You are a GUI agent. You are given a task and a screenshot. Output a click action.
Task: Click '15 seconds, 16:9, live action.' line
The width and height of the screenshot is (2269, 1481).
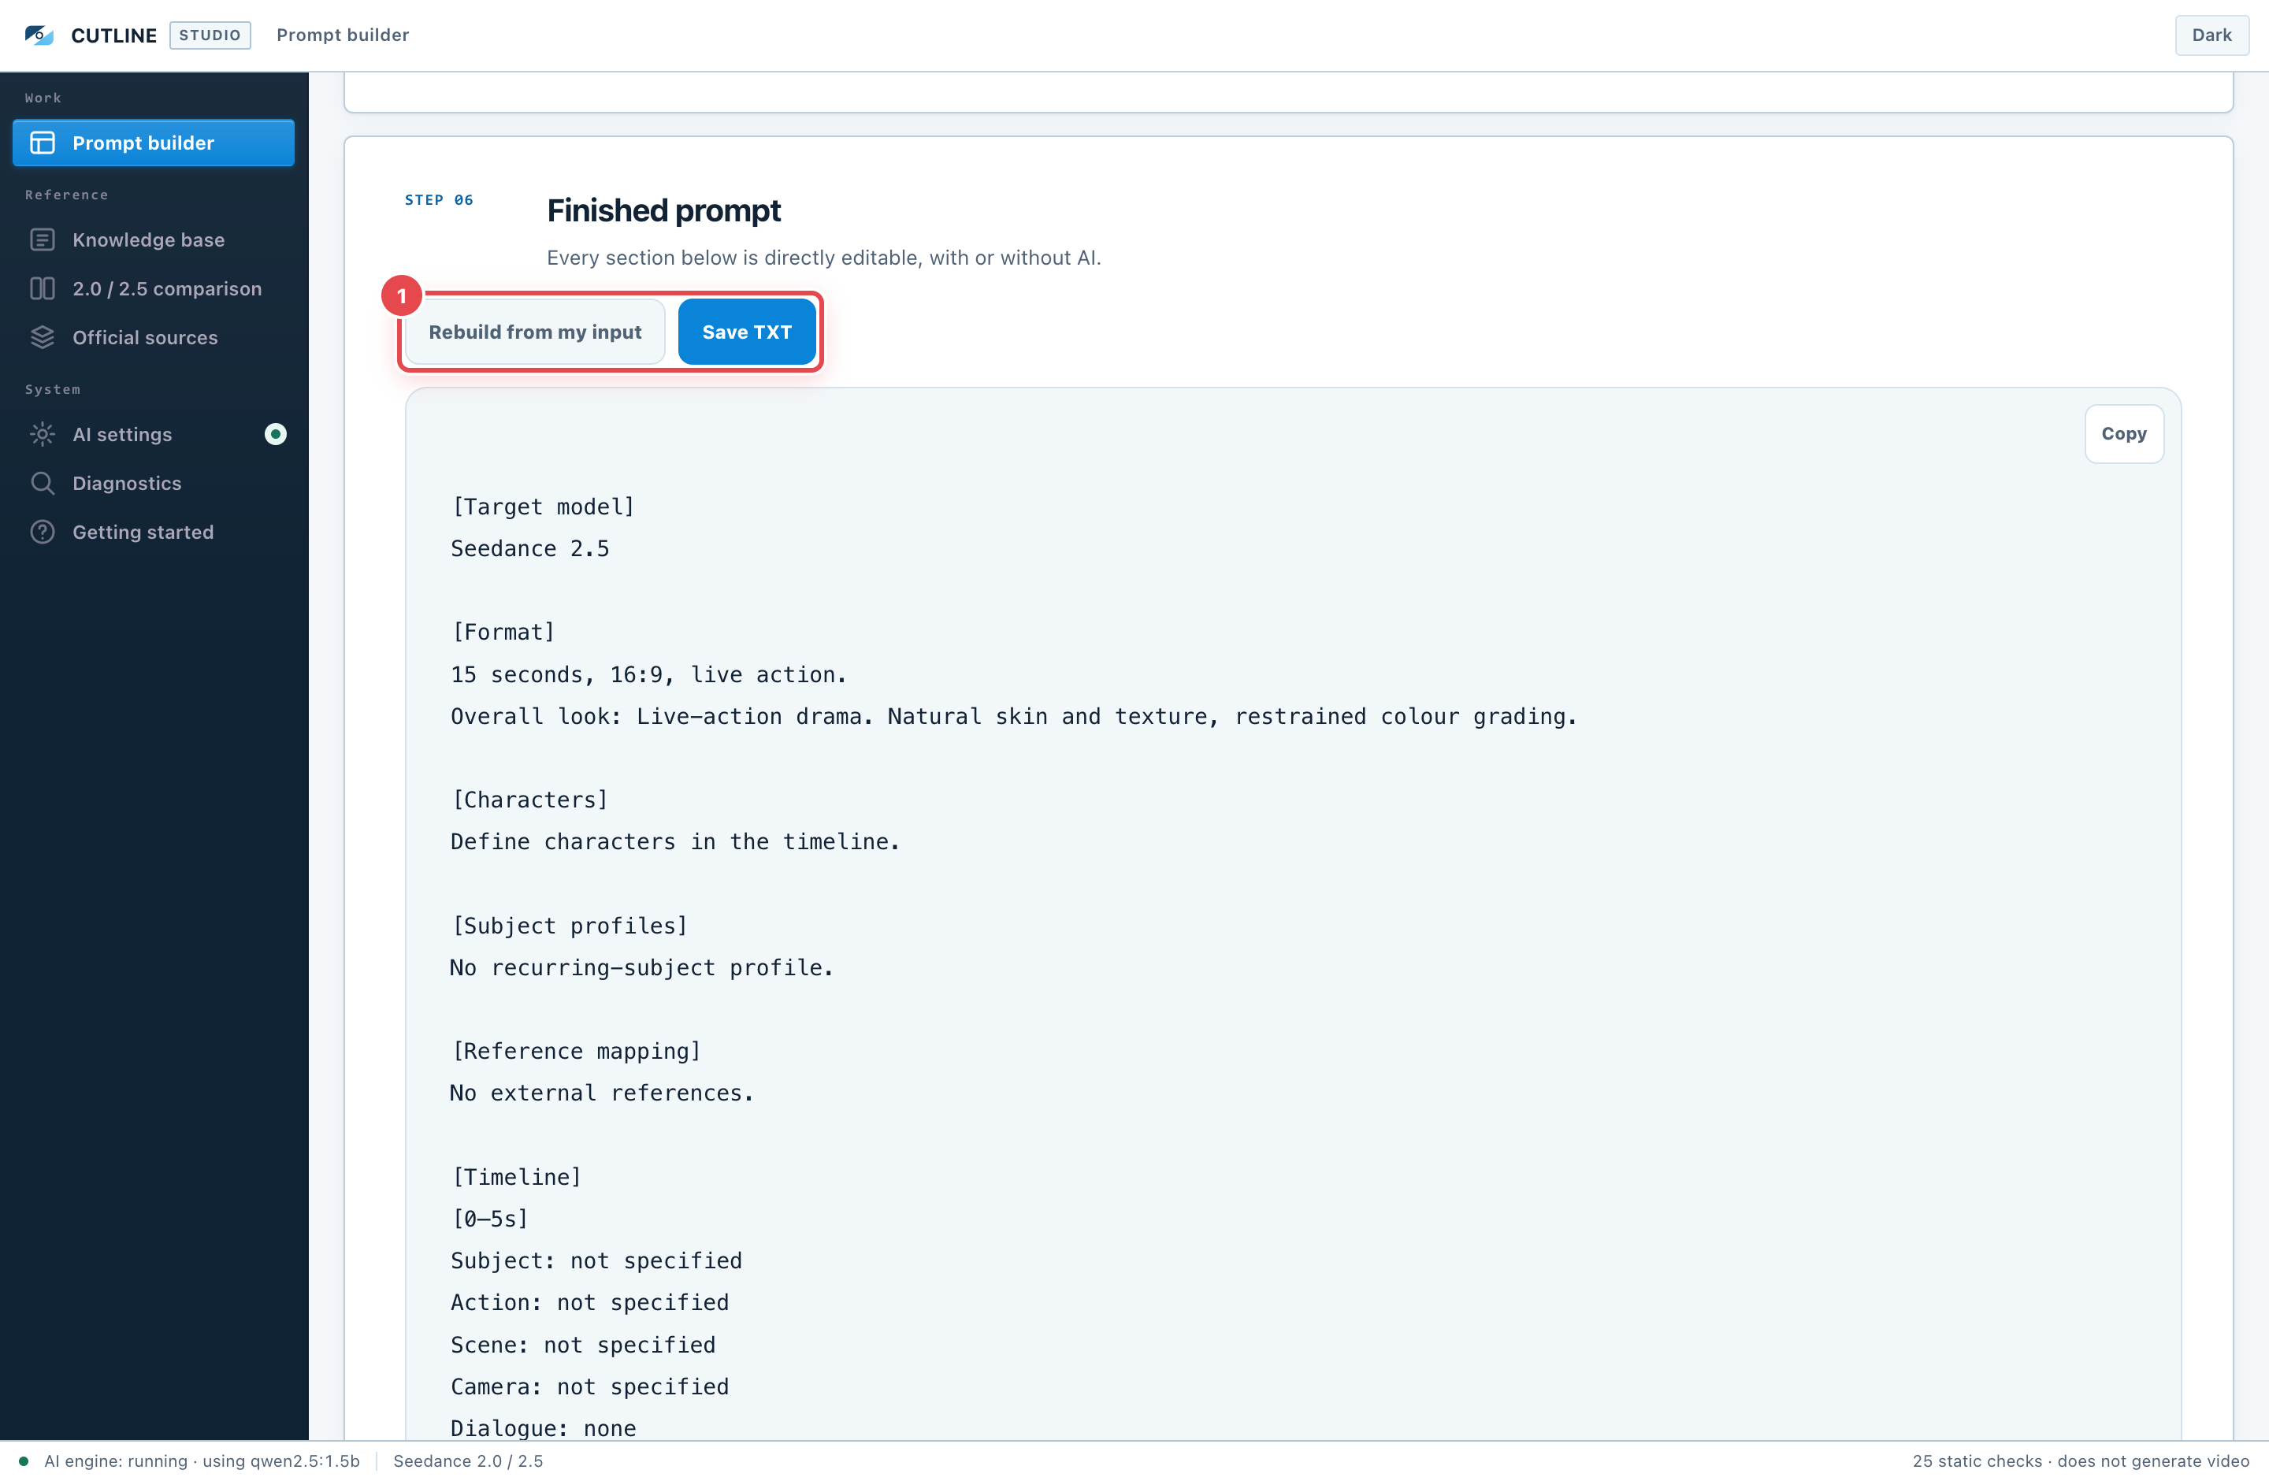648,675
